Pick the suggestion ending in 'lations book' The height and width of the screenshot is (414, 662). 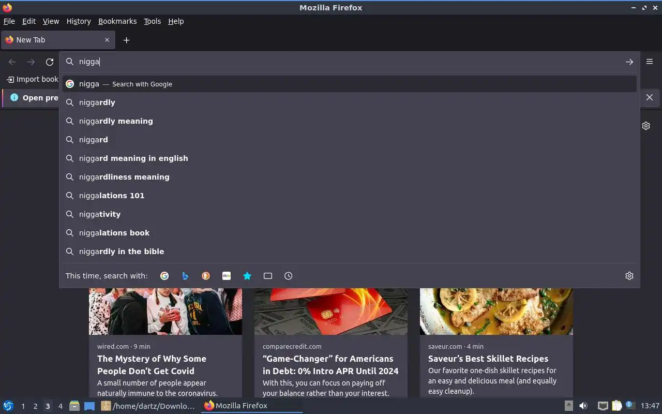(349, 233)
